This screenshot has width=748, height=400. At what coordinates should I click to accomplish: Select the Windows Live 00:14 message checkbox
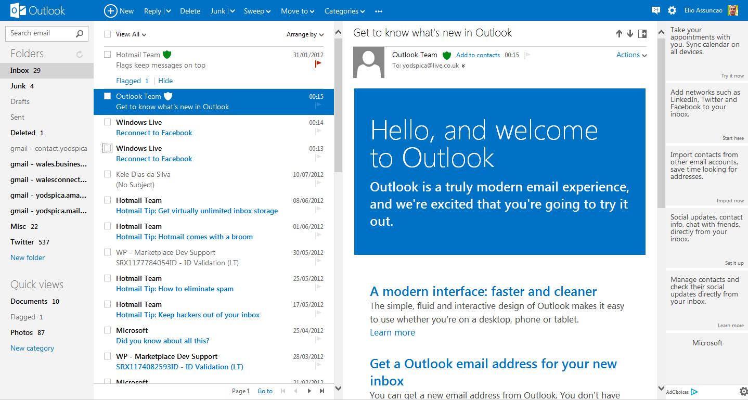(x=108, y=122)
